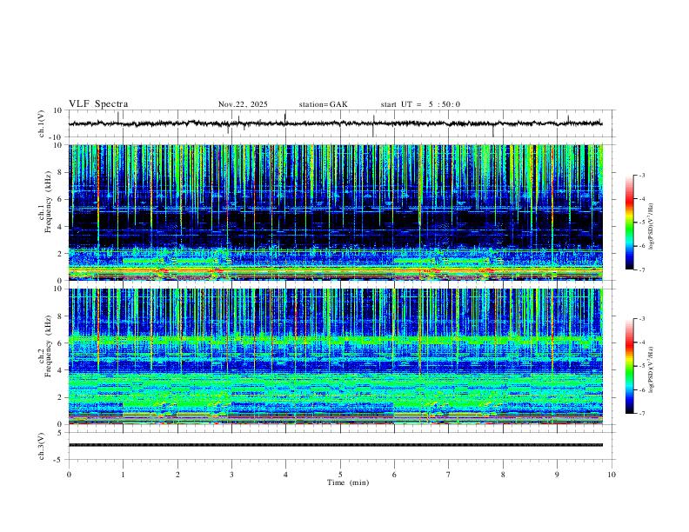Image resolution: width=689 pixels, height=532 pixels.
Task: Click time axis tick label "3"
Action: 231,475
